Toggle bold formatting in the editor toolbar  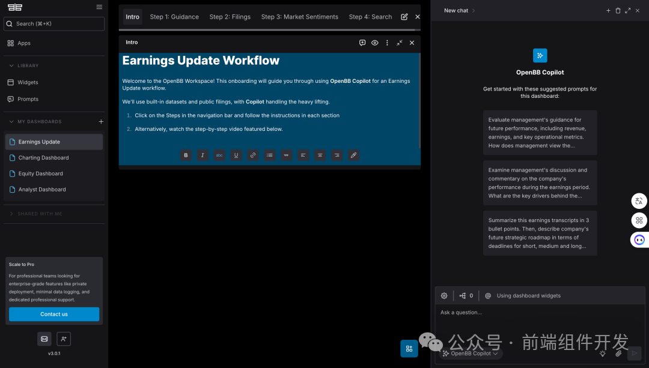pyautogui.click(x=186, y=155)
